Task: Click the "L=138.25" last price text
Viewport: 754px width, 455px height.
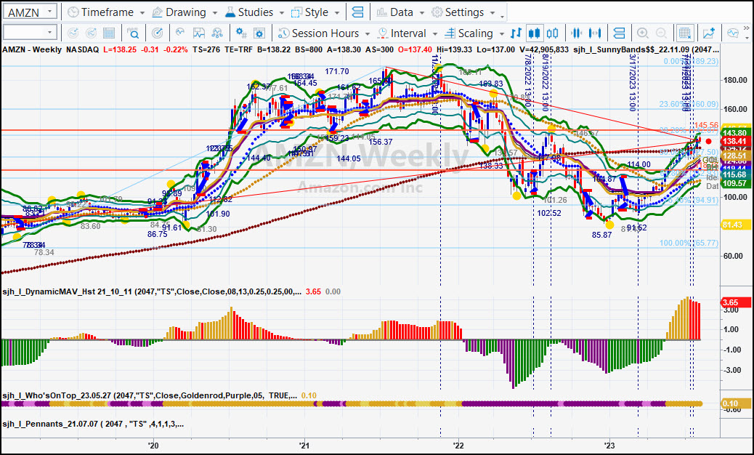Action: (120, 49)
